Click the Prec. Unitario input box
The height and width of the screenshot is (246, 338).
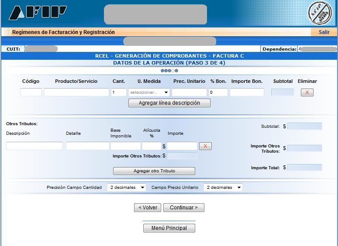pyautogui.click(x=189, y=92)
